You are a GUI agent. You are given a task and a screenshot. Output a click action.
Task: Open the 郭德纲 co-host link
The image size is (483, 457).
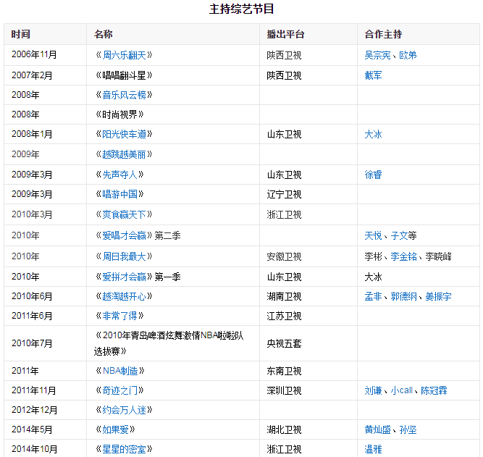point(403,296)
